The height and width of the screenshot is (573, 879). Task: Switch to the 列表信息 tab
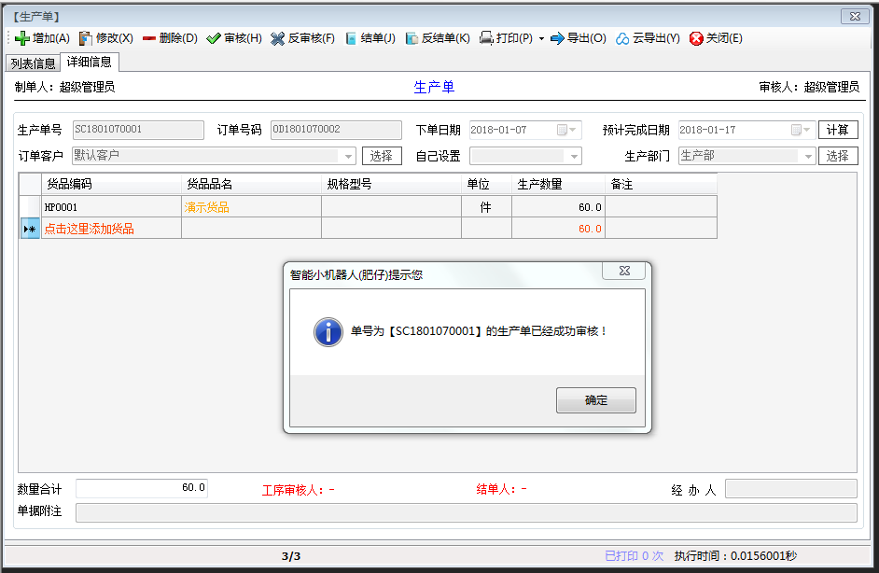pos(34,63)
